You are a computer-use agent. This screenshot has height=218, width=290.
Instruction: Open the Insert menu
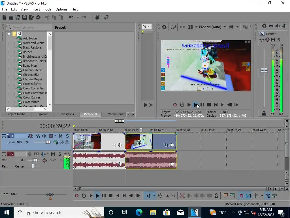coord(36,9)
